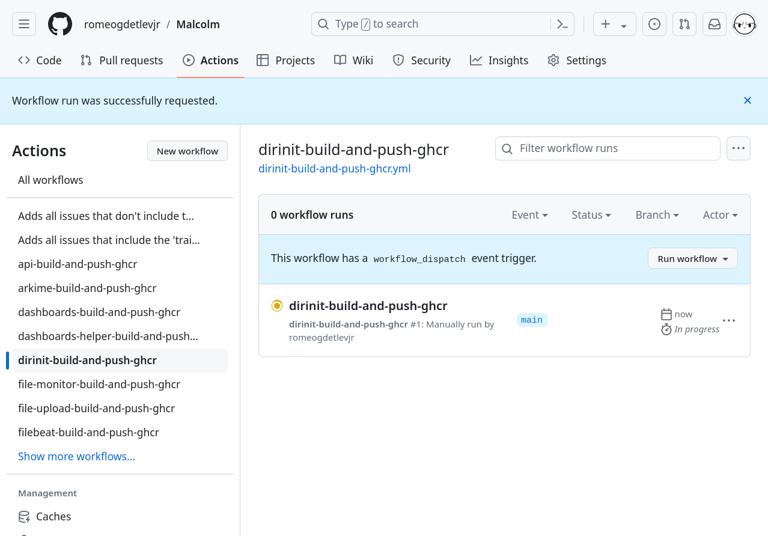Image resolution: width=768 pixels, height=536 pixels.
Task: Open the Security tab
Action: (421, 60)
